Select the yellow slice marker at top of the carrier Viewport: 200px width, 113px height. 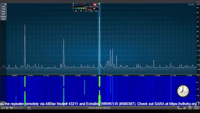(99, 4)
